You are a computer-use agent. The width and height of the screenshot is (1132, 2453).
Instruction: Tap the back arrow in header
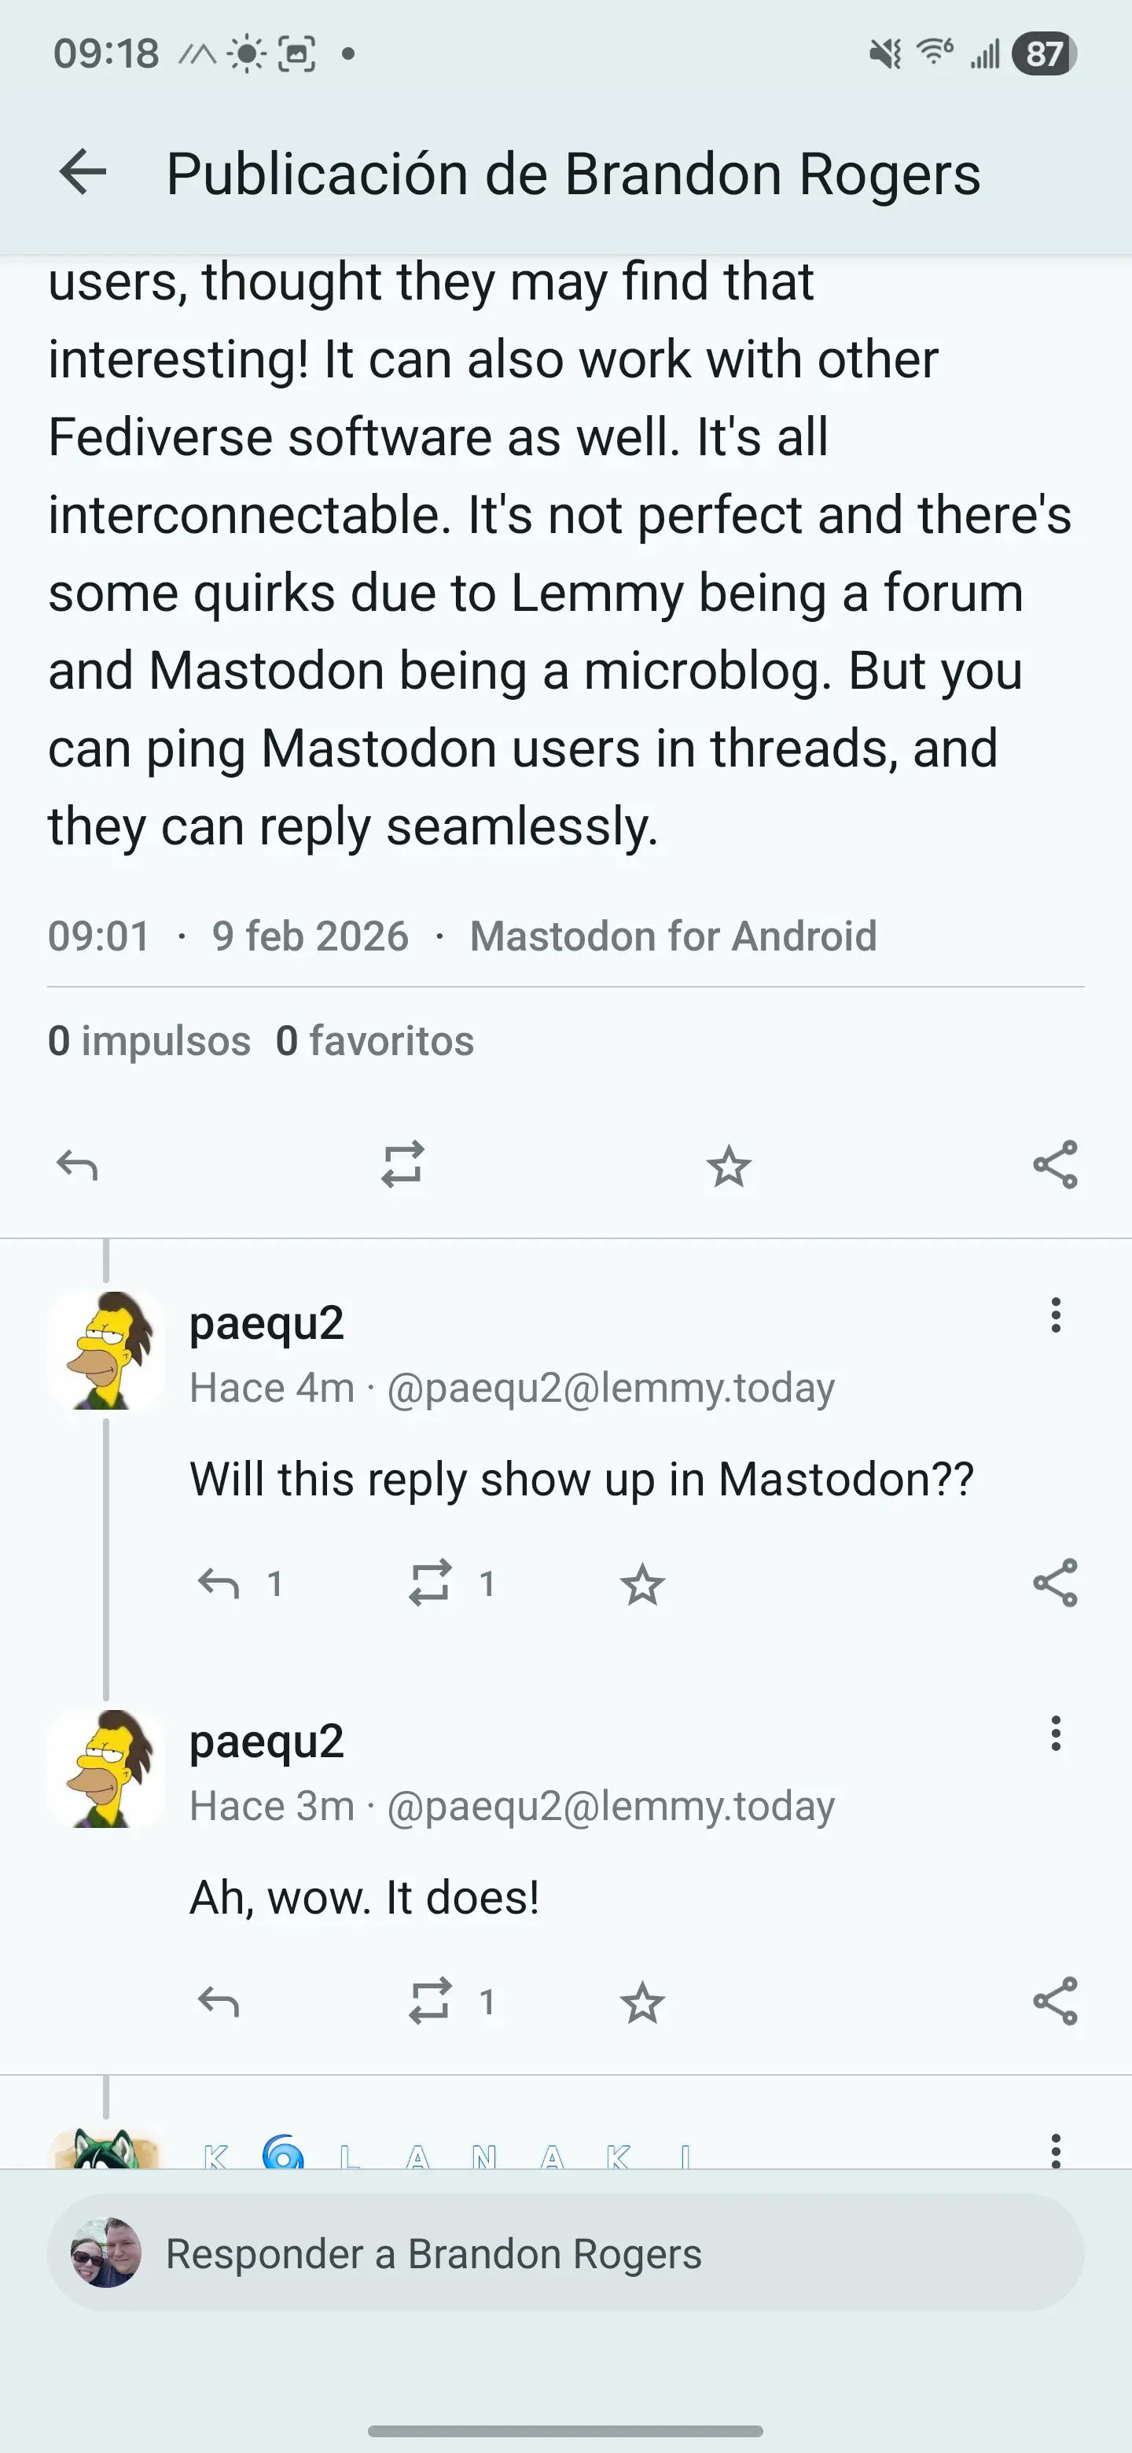pos(83,173)
